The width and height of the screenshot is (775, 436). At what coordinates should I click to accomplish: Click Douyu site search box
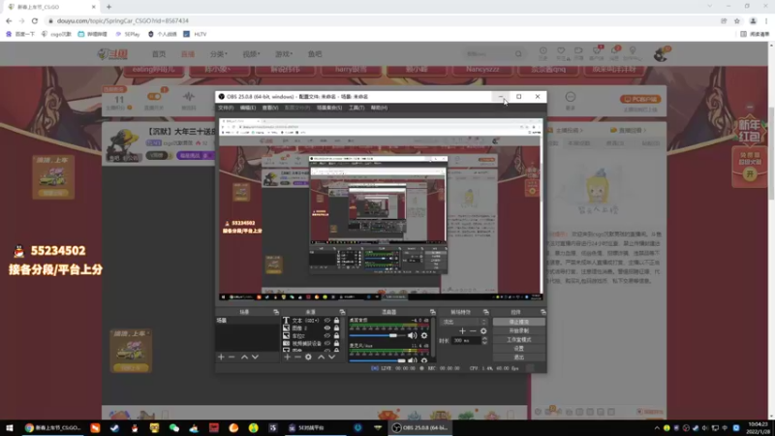[492, 54]
